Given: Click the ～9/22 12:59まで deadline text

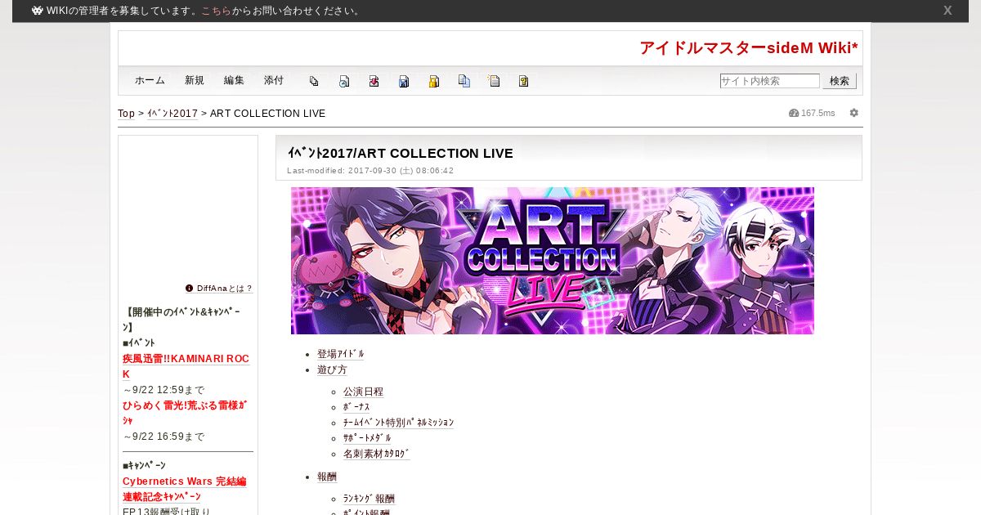Looking at the screenshot, I should pos(163,390).
